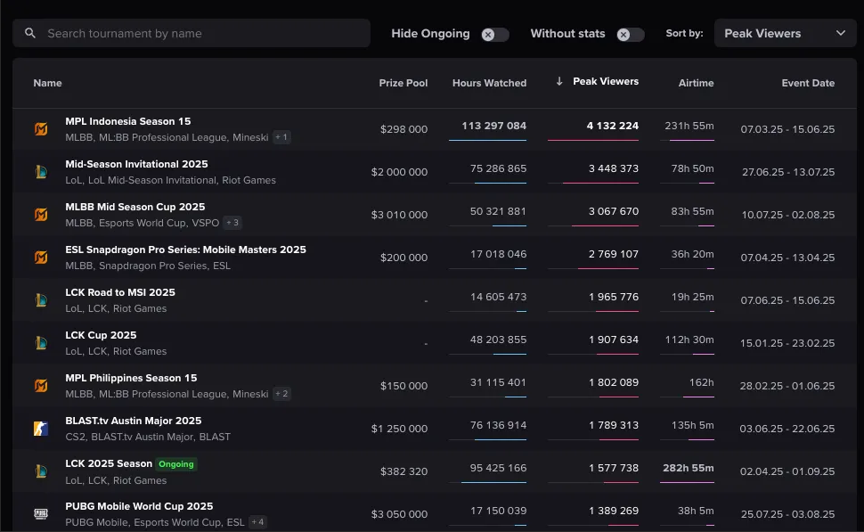The width and height of the screenshot is (864, 532).
Task: Expand the +4 tags on PUBG Mobile World Cup
Action: click(257, 522)
